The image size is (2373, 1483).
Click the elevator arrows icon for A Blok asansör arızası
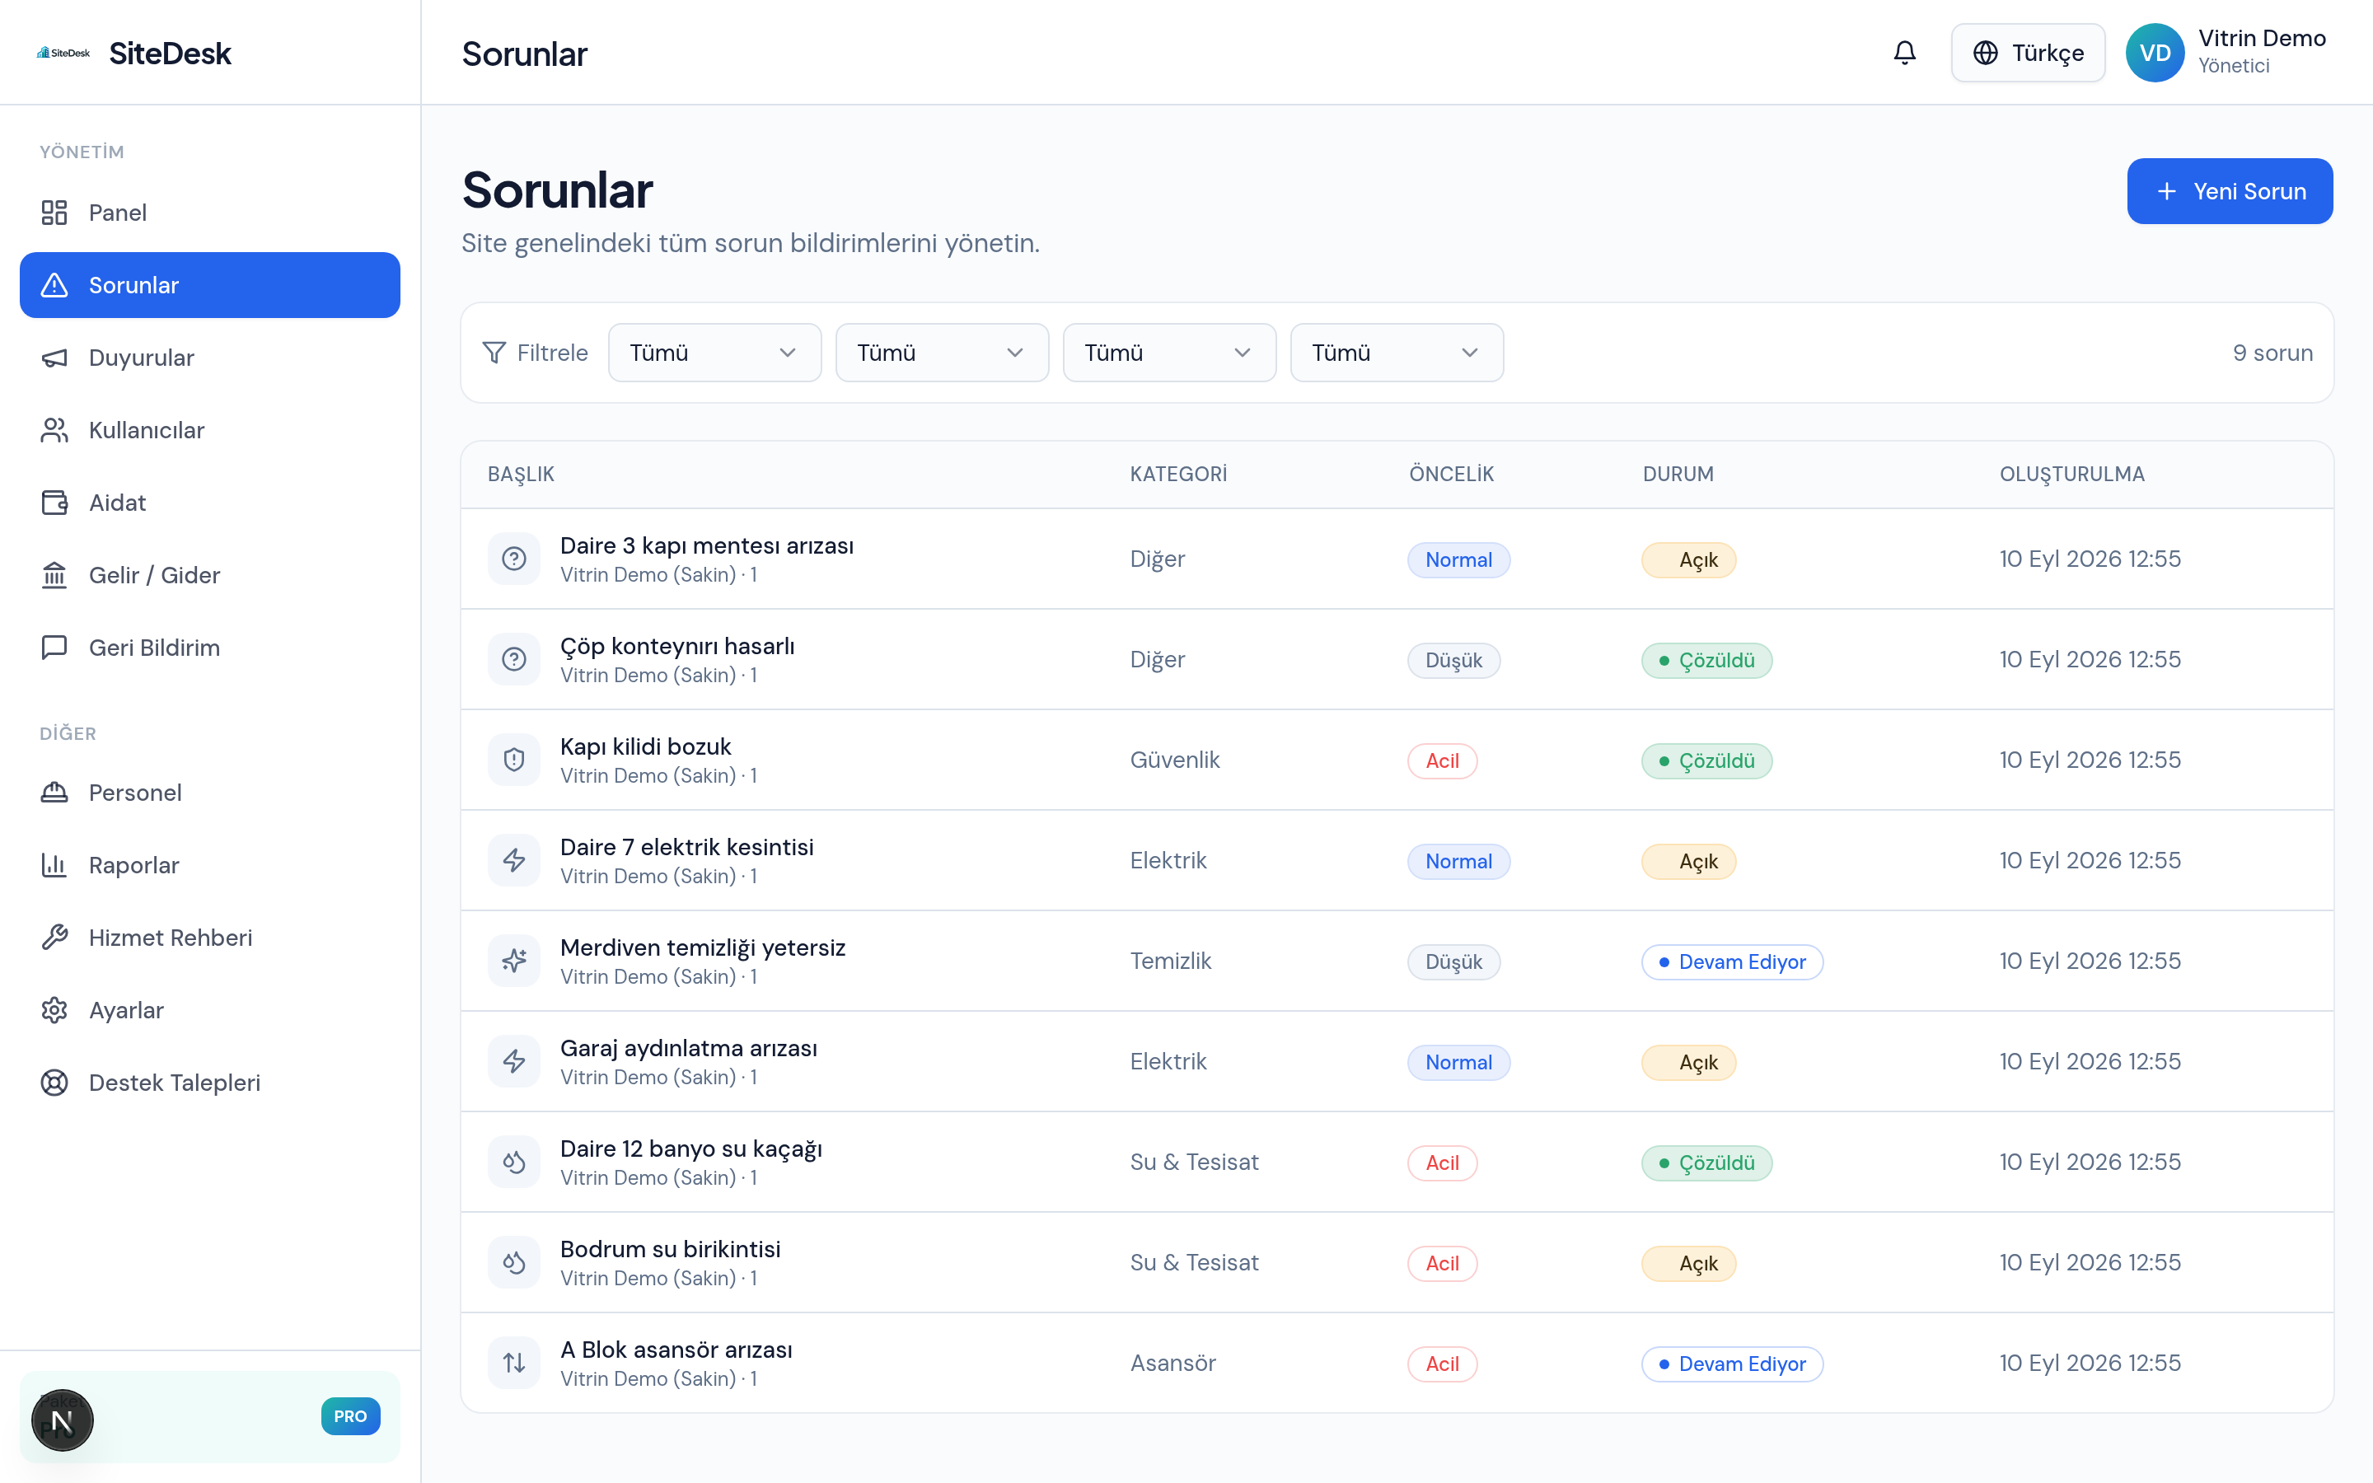coord(514,1364)
